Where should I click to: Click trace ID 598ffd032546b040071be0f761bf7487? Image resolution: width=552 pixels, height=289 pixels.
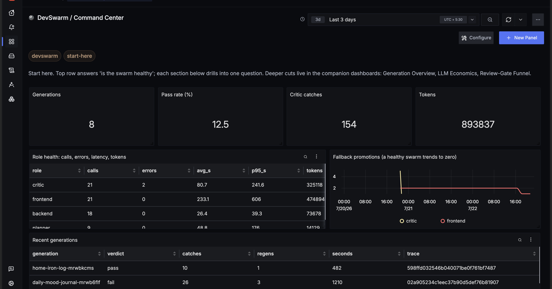[451, 268]
